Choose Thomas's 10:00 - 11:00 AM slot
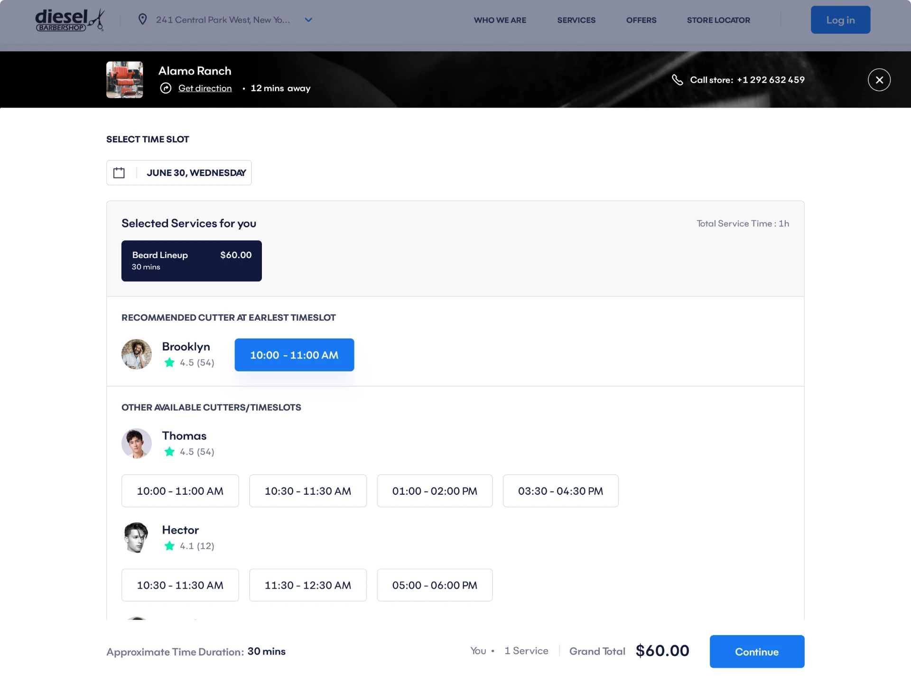This screenshot has height=683, width=911. 180,491
